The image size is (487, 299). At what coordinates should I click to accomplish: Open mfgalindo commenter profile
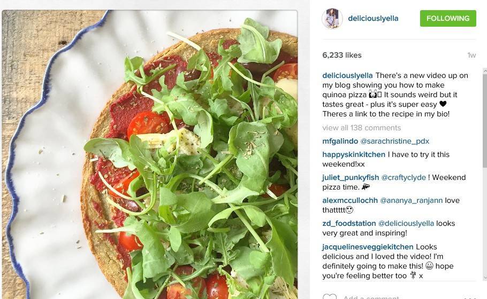(x=340, y=141)
